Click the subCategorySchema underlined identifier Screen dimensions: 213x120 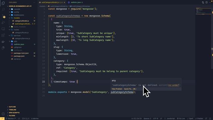click(122, 92)
